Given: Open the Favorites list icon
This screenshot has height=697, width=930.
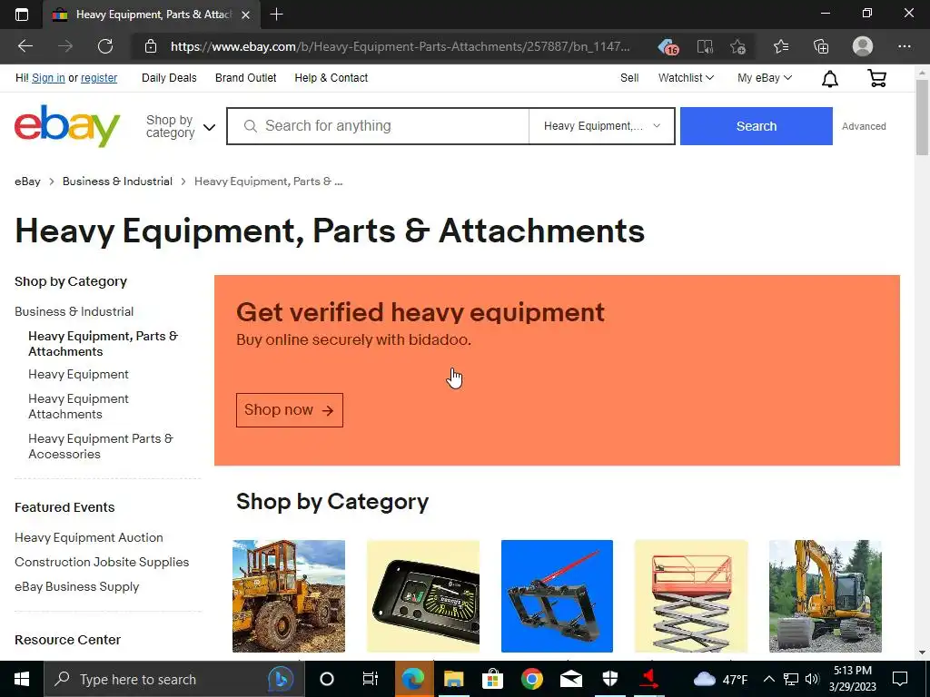Looking at the screenshot, I should 781,46.
